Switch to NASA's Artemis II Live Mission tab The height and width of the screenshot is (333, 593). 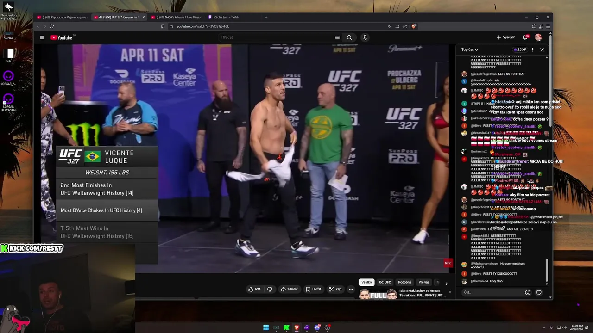point(176,17)
